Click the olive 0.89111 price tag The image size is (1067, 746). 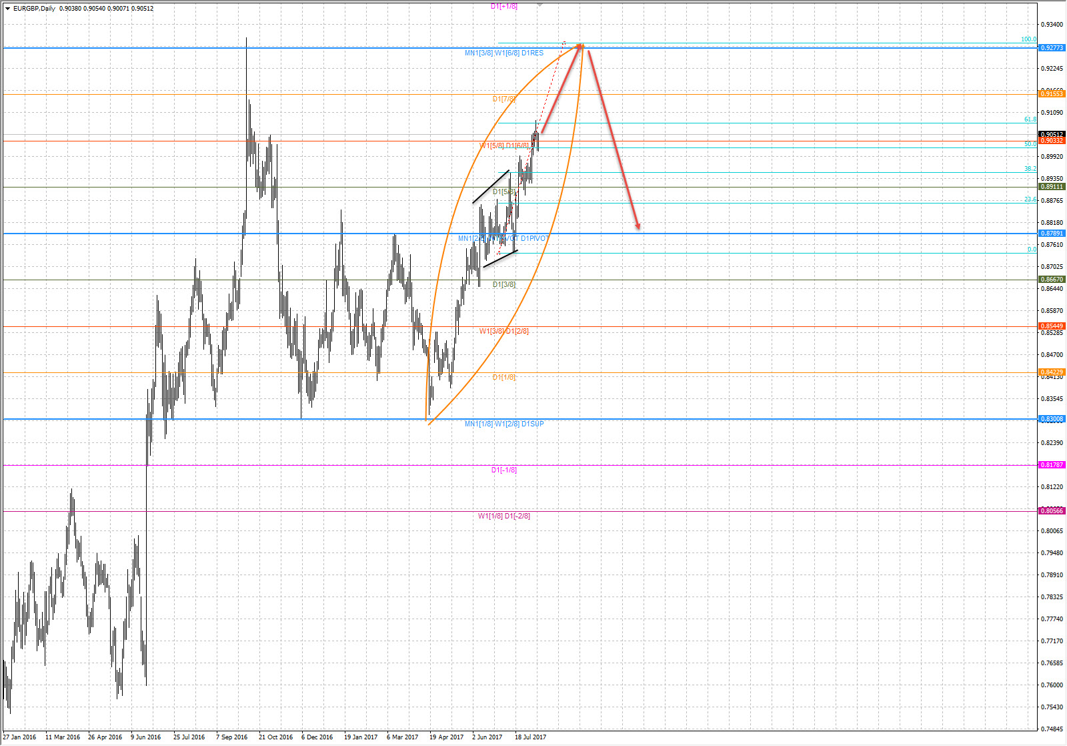point(1052,187)
